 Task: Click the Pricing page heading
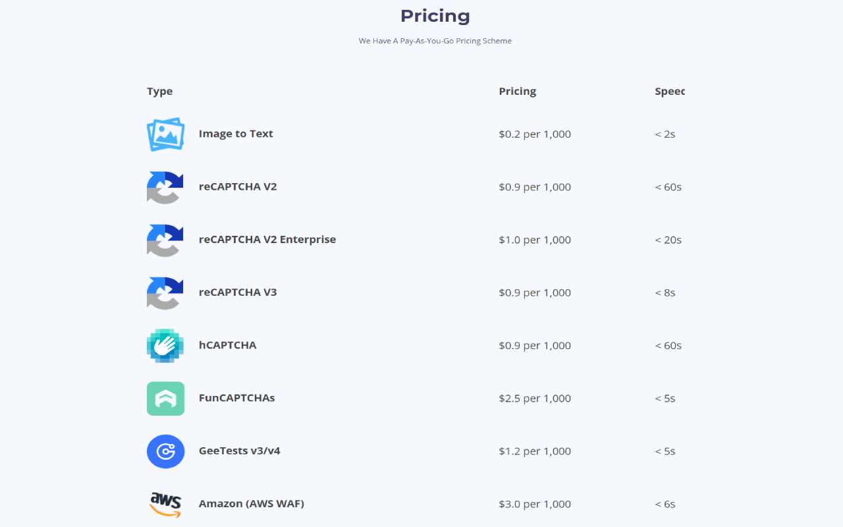435,16
